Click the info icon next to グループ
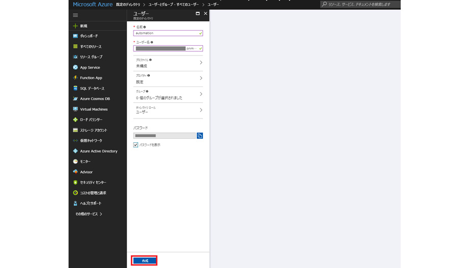This screenshot has width=469, height=268. tap(147, 92)
